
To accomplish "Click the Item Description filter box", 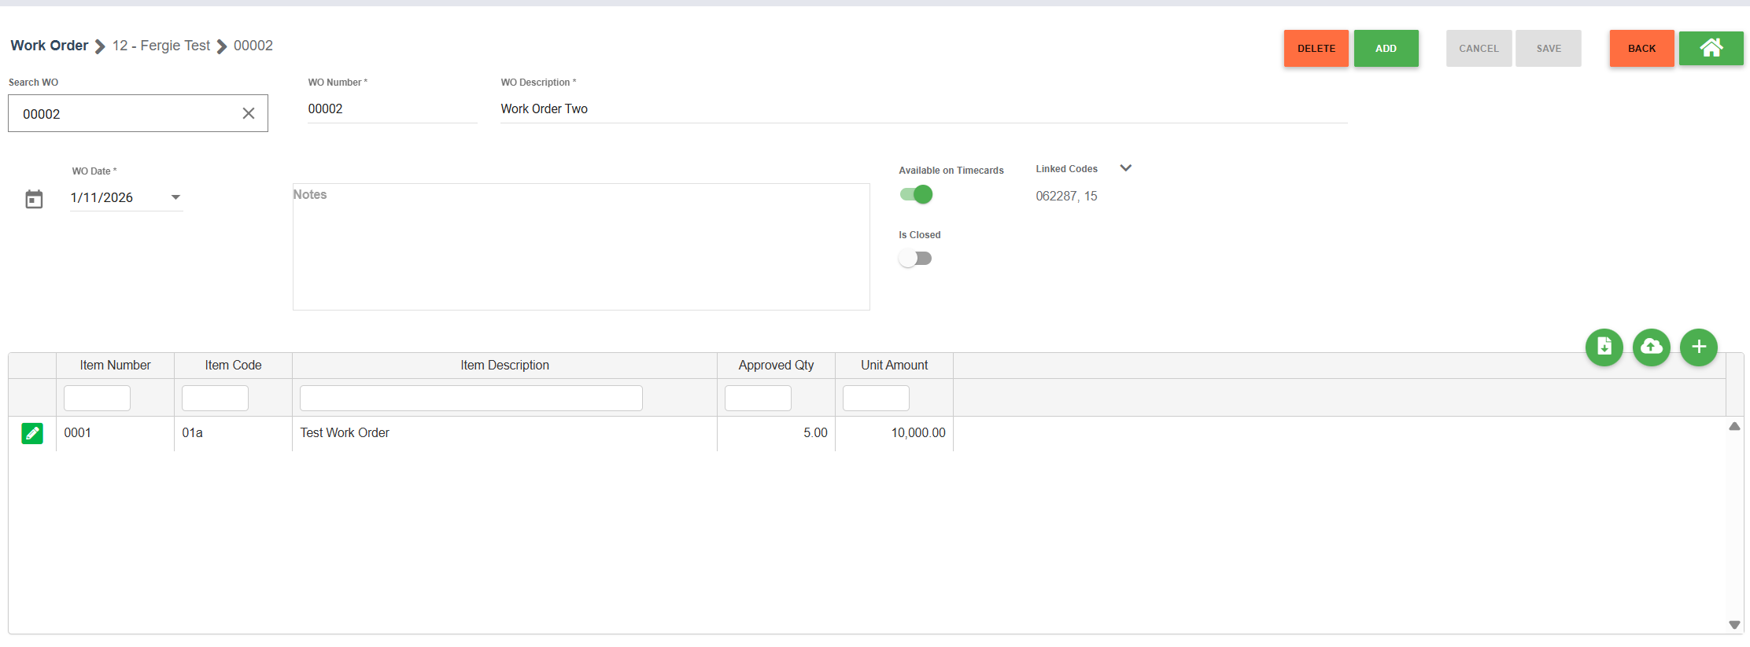I will pyautogui.click(x=471, y=398).
